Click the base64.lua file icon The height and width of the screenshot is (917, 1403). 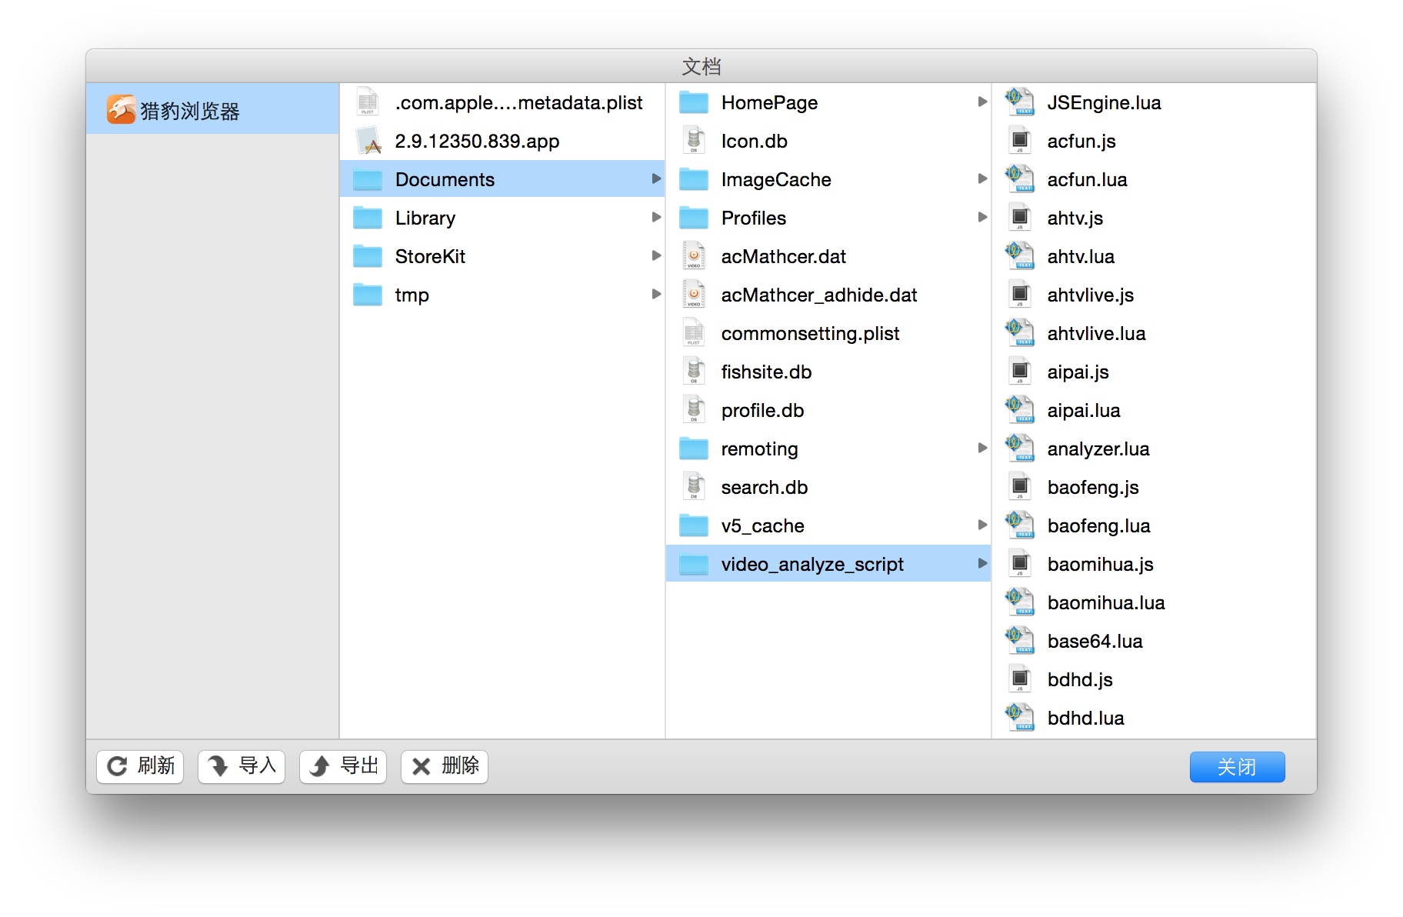(1020, 640)
